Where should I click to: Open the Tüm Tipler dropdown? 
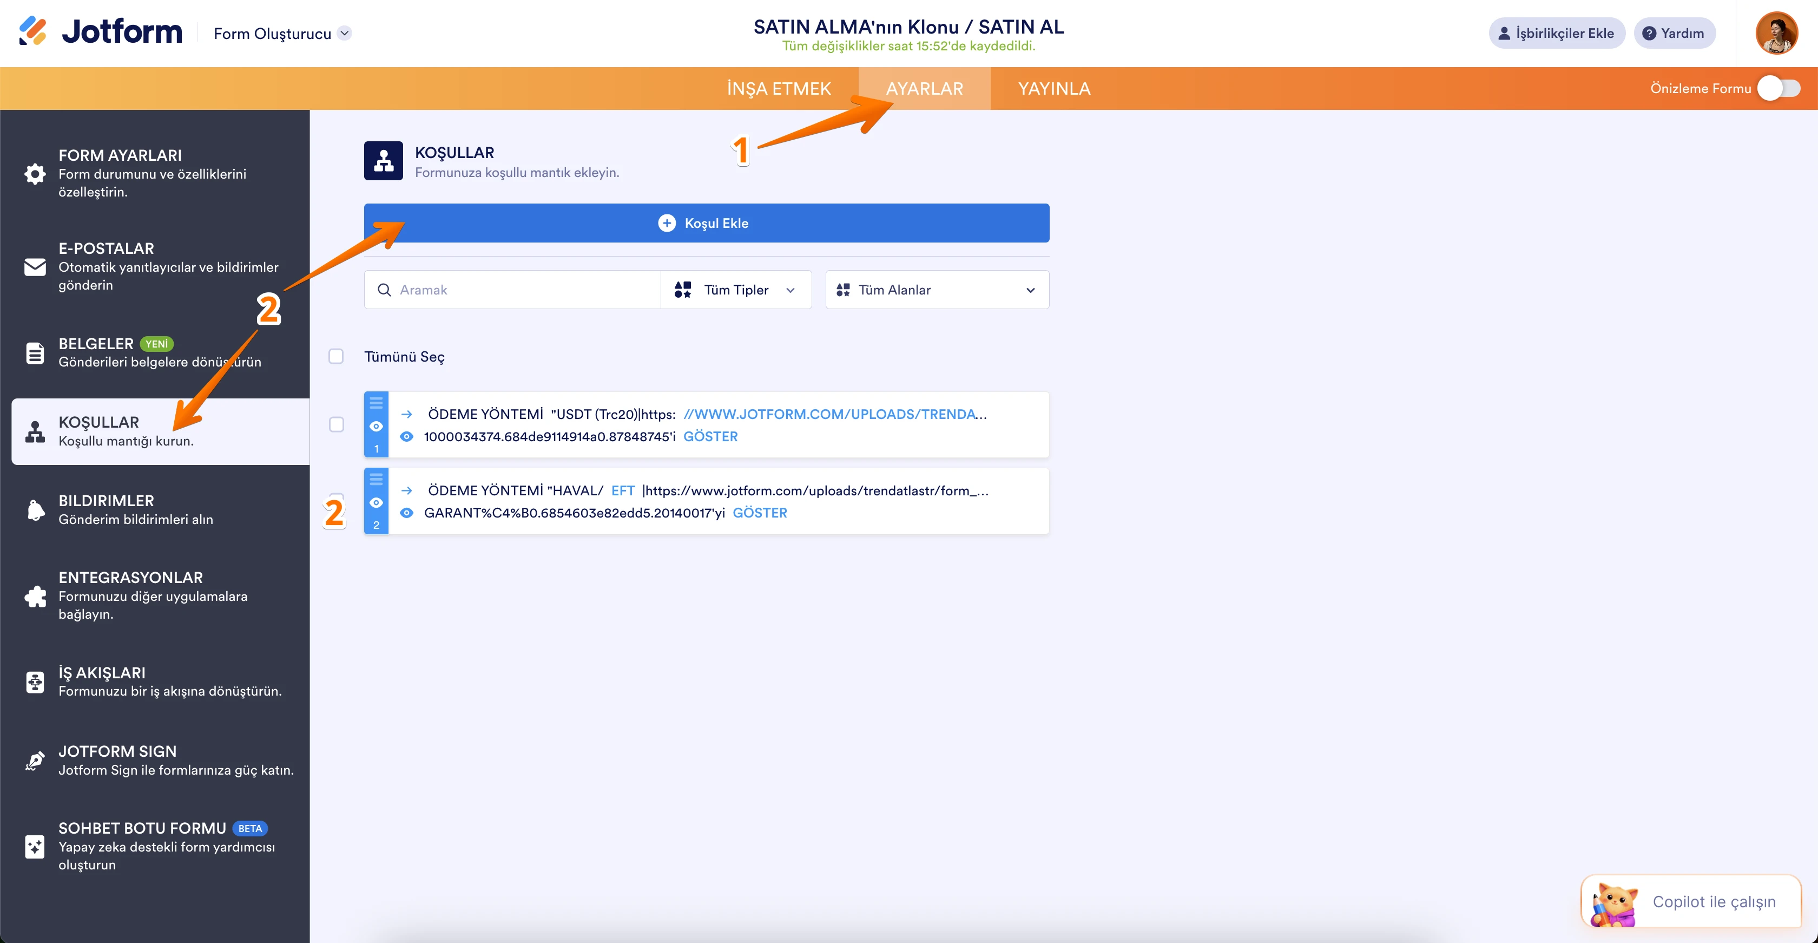736,290
